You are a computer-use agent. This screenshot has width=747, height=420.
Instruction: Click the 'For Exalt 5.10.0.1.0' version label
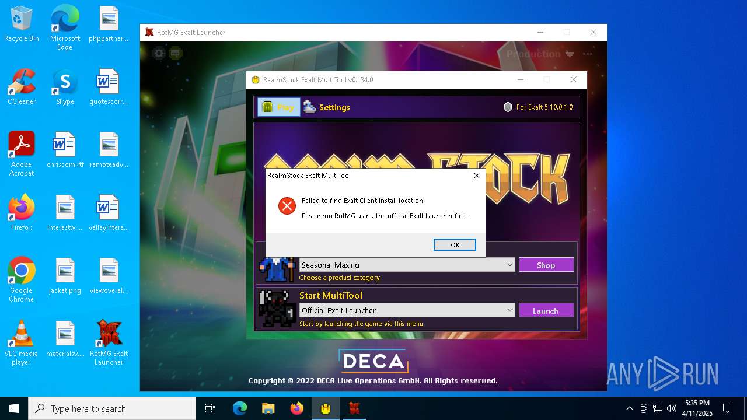coord(544,107)
